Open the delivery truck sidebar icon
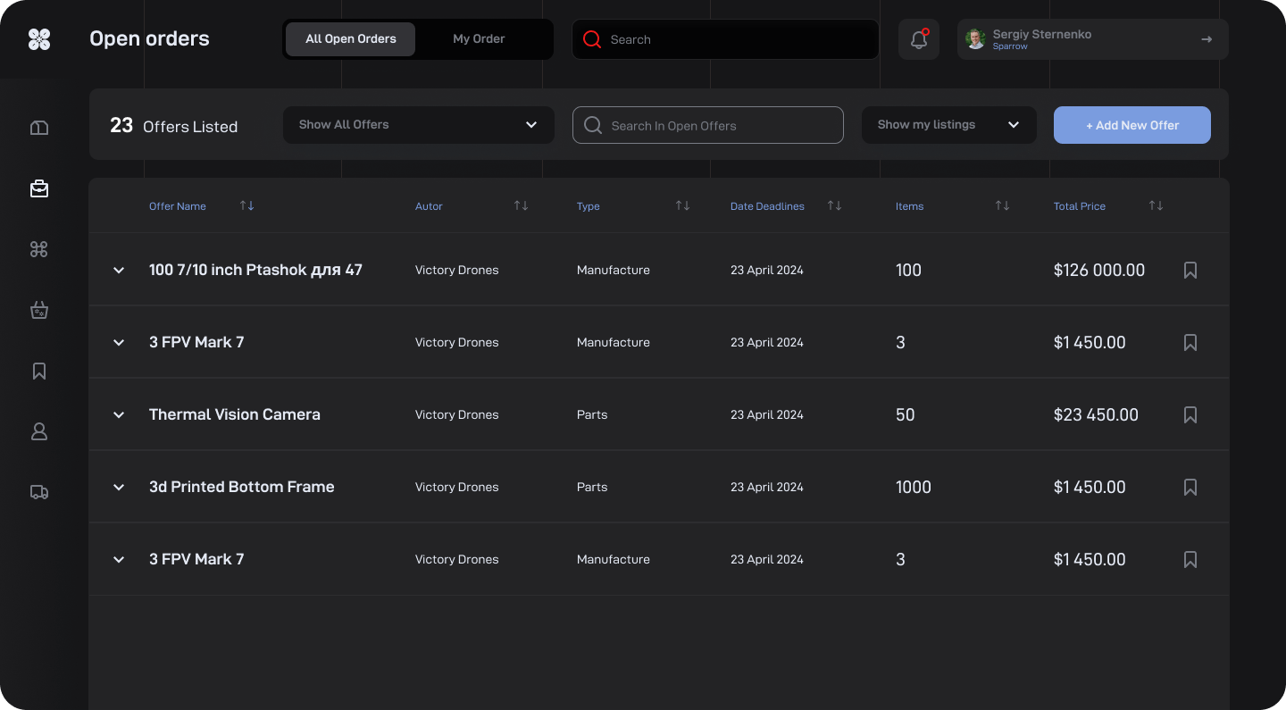 pyautogui.click(x=39, y=492)
